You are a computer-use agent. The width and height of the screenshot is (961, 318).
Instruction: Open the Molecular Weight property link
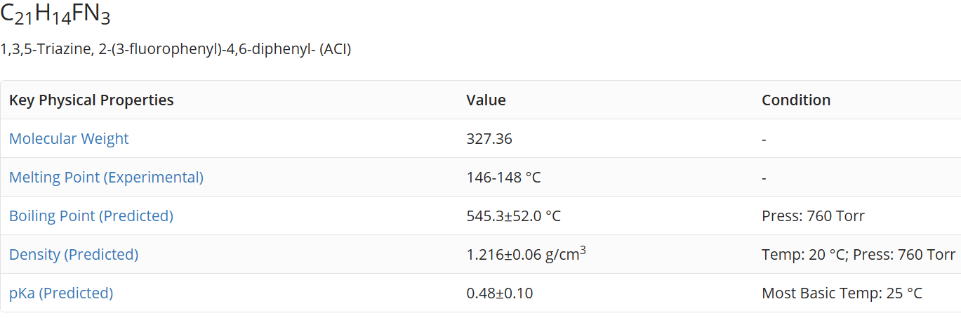[69, 139]
